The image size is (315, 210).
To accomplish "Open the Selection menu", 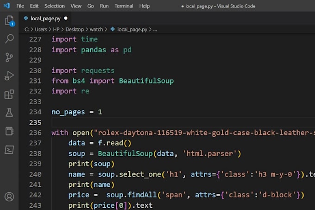I will 55,6.
